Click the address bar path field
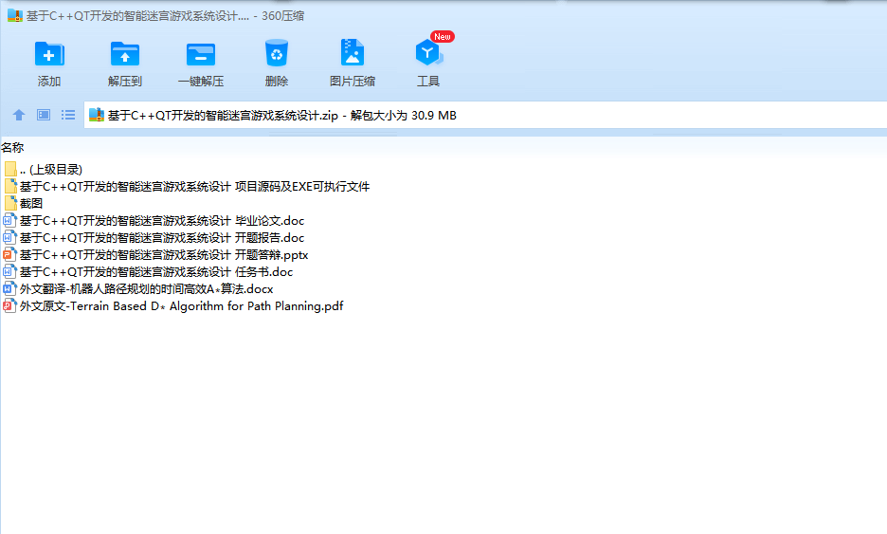 click(485, 115)
